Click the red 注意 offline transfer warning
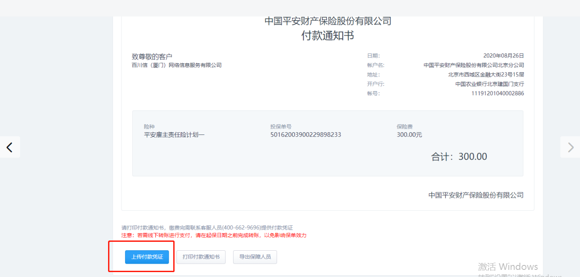The width and height of the screenshot is (580, 277). (214, 235)
